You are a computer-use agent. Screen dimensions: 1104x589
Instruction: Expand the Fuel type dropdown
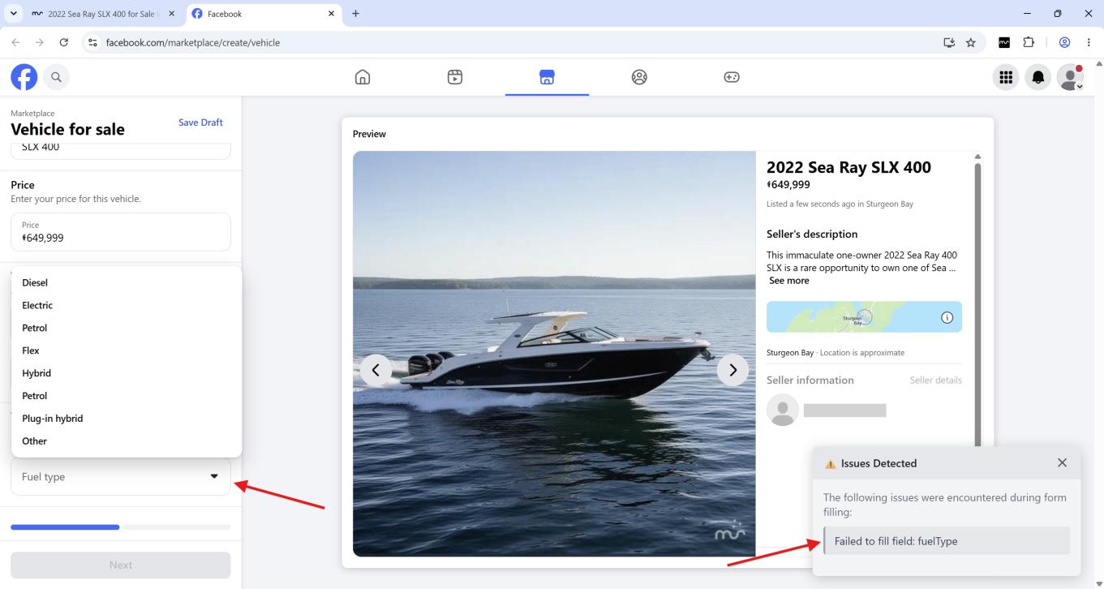[x=121, y=477]
